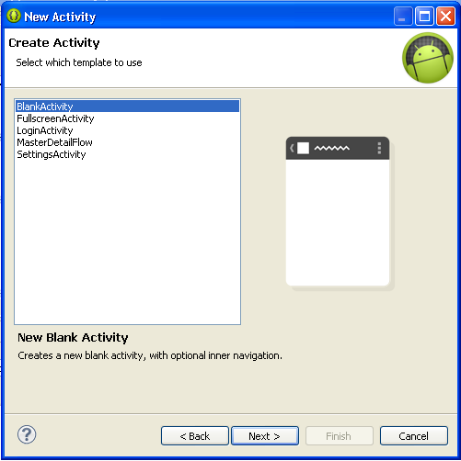This screenshot has height=461, width=461.
Task: Click the back chevron in template preview
Action: pyautogui.click(x=292, y=149)
